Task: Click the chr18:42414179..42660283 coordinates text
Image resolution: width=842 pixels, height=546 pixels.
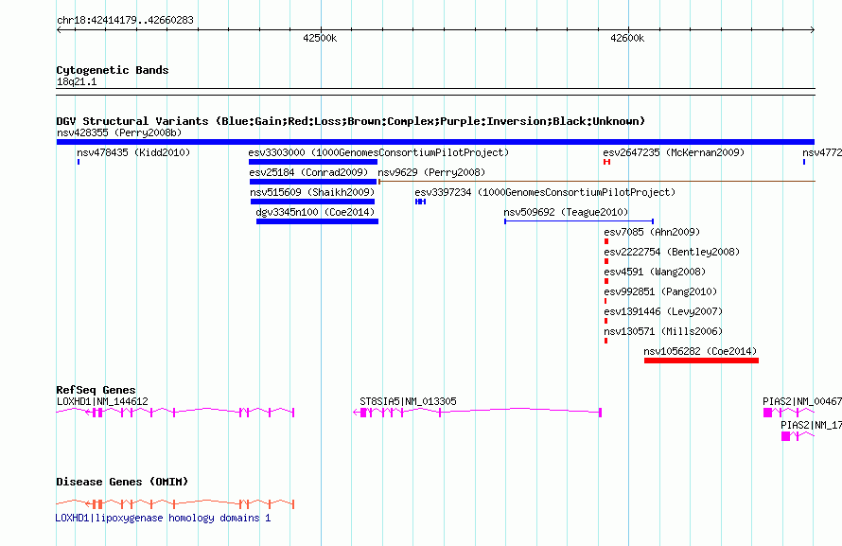Action: pos(125,20)
